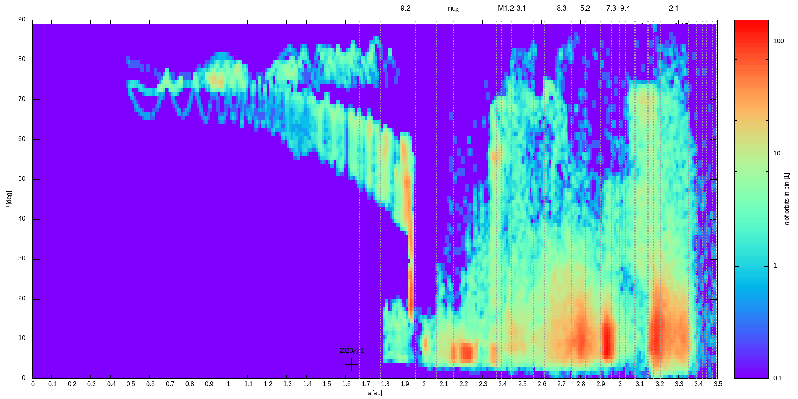The image size is (798, 399).
Task: Click the 'i [deg]' y-axis title
Action: tap(9, 199)
